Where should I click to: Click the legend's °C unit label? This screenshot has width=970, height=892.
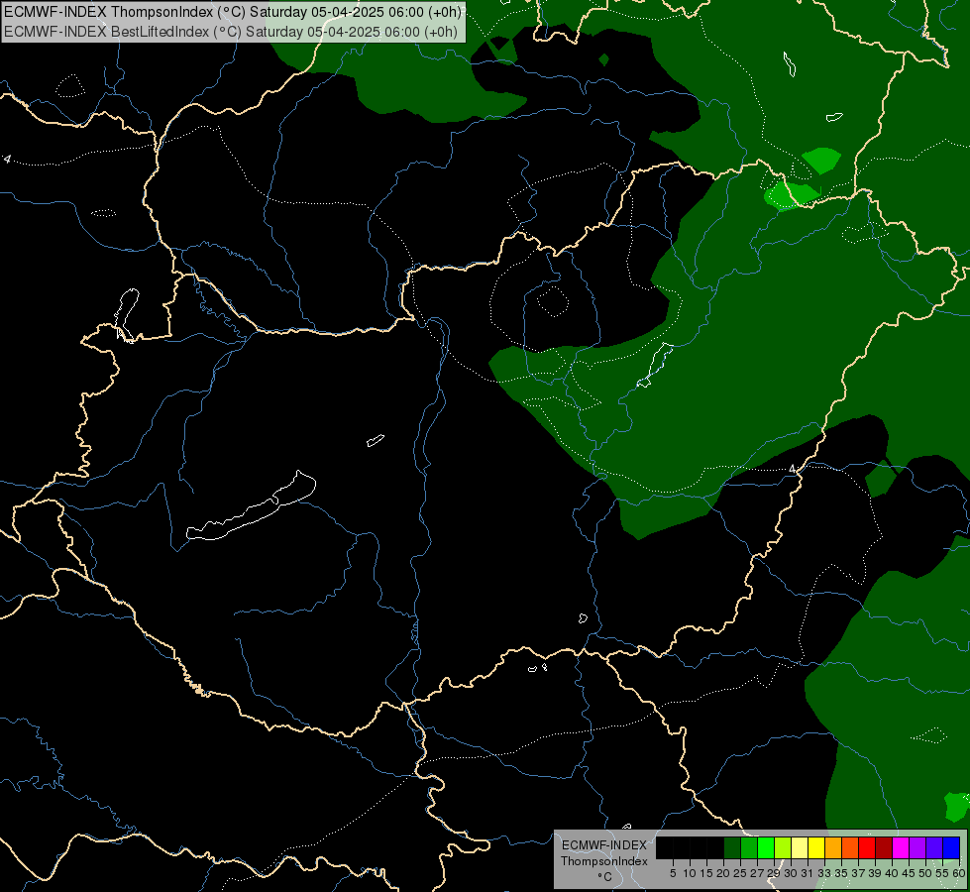tap(604, 877)
